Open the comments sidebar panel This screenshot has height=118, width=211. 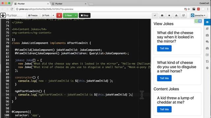(207, 42)
